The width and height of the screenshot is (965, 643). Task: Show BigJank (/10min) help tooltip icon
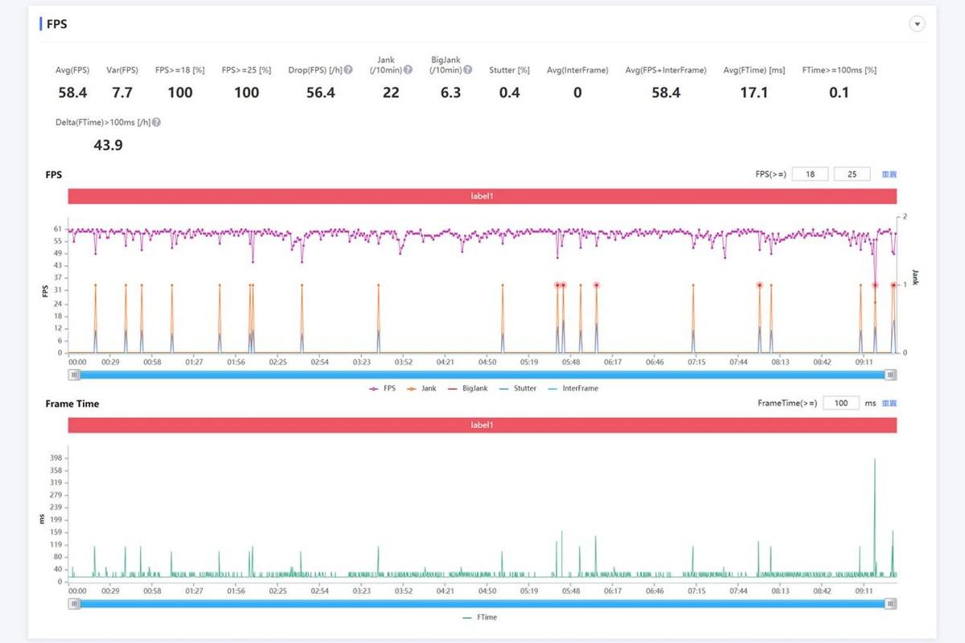(467, 70)
